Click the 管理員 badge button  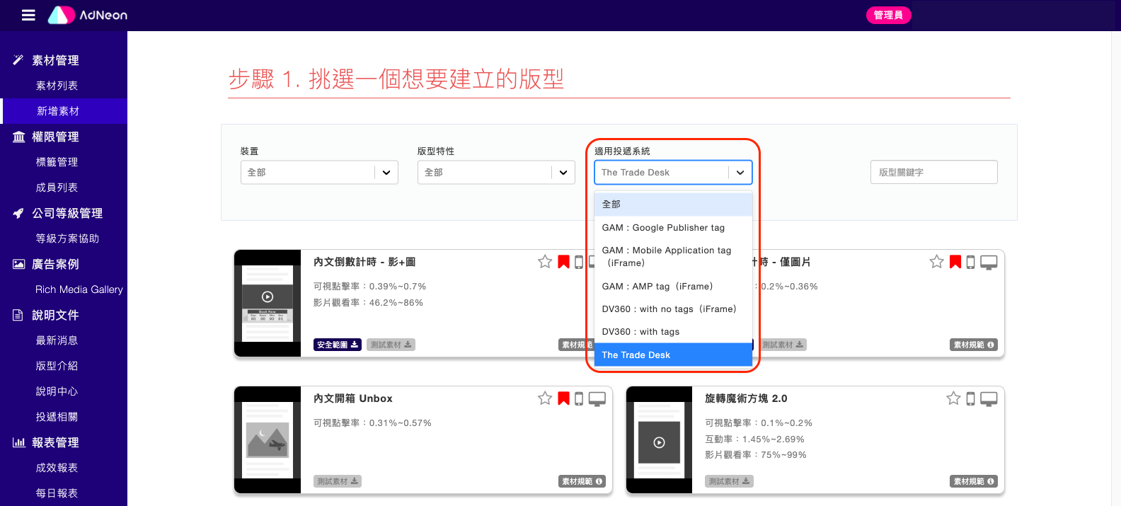[x=888, y=15]
